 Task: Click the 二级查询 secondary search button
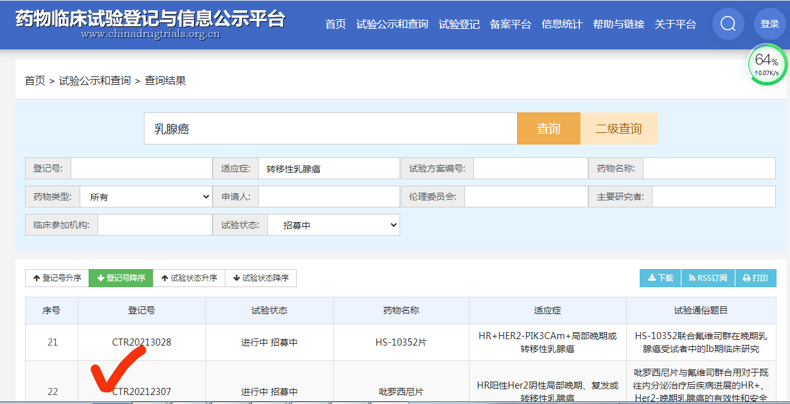tap(619, 128)
